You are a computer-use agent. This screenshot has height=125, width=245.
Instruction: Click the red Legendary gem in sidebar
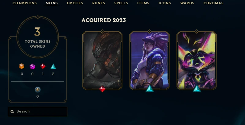pos(43,66)
